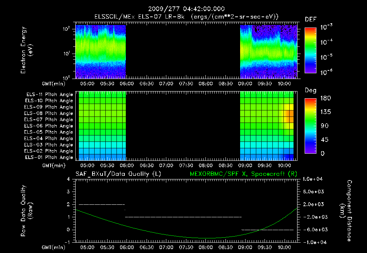
Task: Click the ELS-03 Pitch Angle row label
Action: point(49,145)
